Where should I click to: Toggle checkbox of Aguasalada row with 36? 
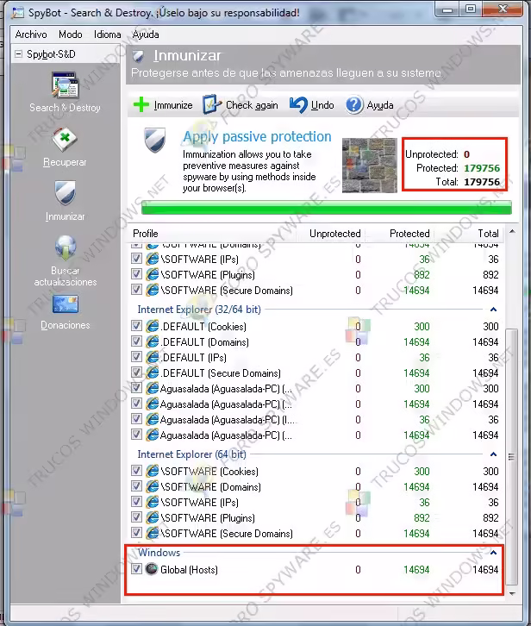(136, 419)
